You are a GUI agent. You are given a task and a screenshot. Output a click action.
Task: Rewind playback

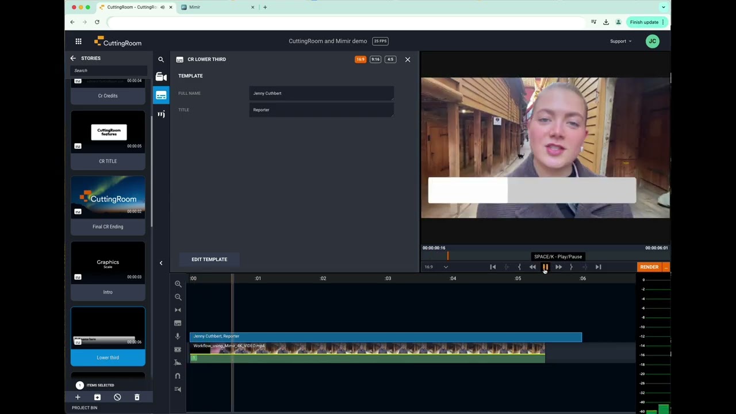(x=532, y=267)
